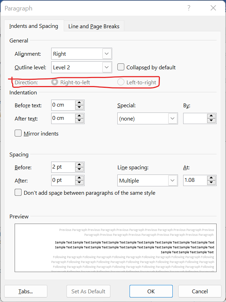This screenshot has width=226, height=302.
Task: Close the Paragraph dialog with X
Action: (x=213, y=8)
